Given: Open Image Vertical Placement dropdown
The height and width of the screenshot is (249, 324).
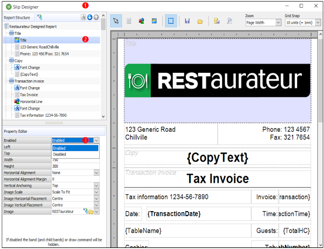Looking at the screenshot, I should [97, 205].
